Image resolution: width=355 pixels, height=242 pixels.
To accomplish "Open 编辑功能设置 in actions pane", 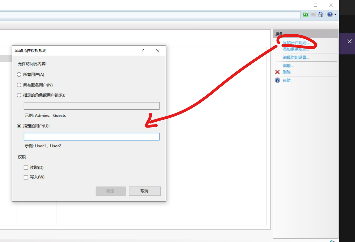I will pos(296,57).
